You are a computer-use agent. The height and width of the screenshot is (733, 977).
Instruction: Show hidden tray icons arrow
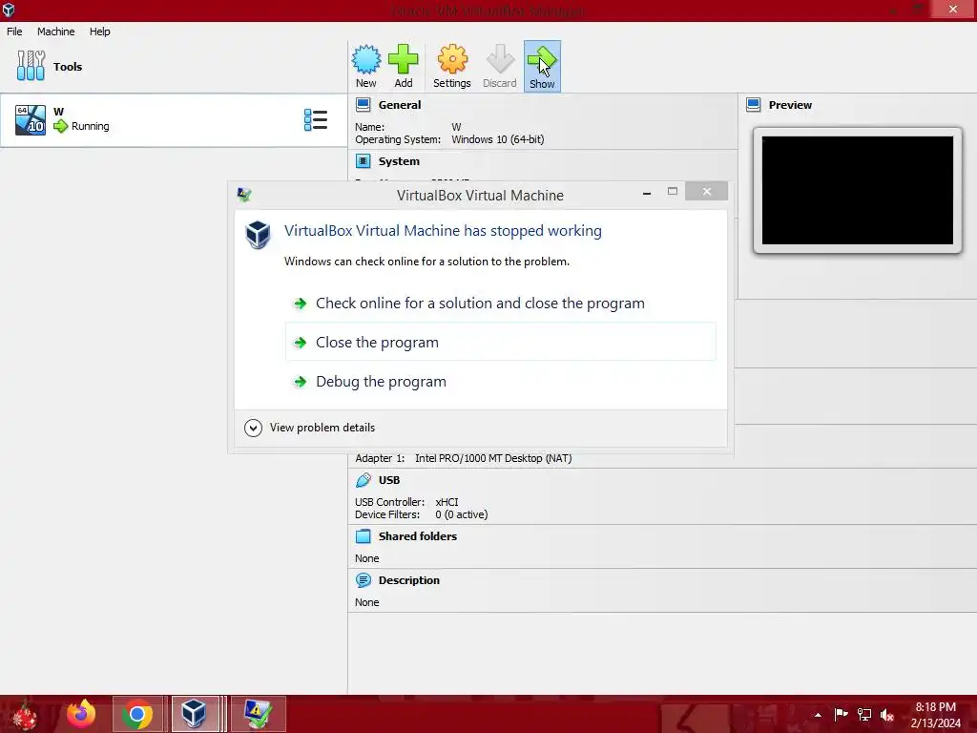pyautogui.click(x=818, y=715)
